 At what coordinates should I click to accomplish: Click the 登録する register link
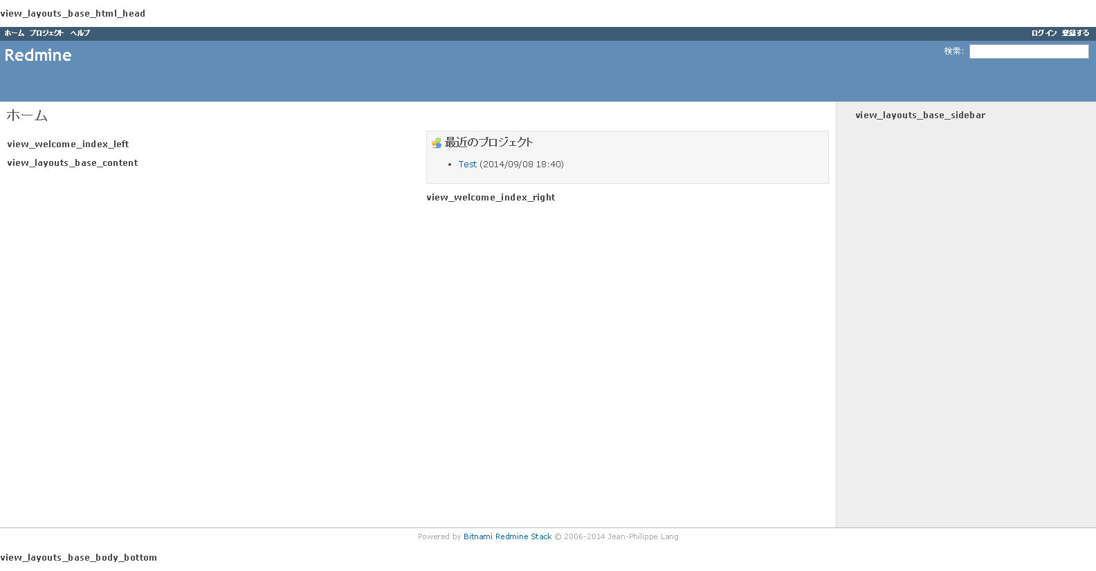click(1075, 33)
